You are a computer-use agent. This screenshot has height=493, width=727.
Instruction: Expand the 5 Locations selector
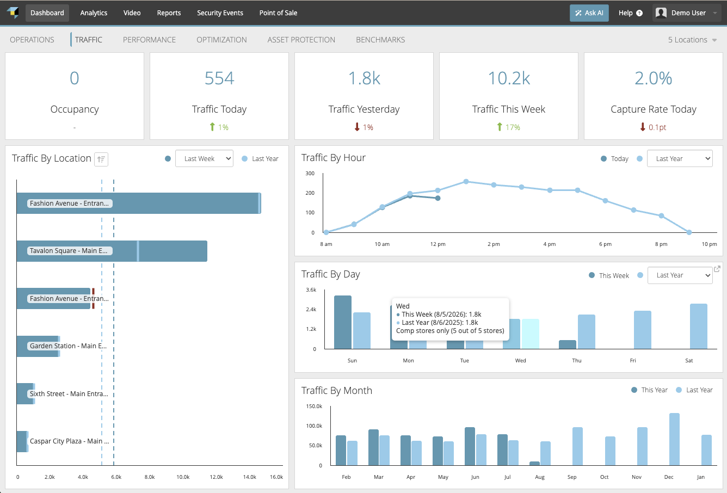pyautogui.click(x=692, y=40)
